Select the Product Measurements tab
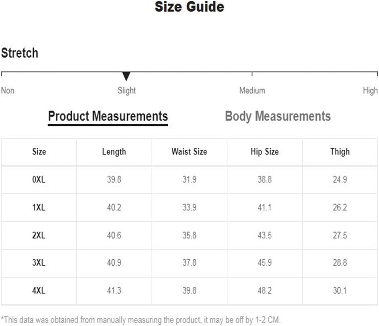Image resolution: width=379 pixels, height=326 pixels. pyautogui.click(x=108, y=116)
